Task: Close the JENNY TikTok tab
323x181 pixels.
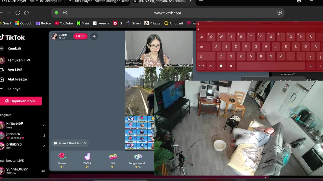Action: 191,1
